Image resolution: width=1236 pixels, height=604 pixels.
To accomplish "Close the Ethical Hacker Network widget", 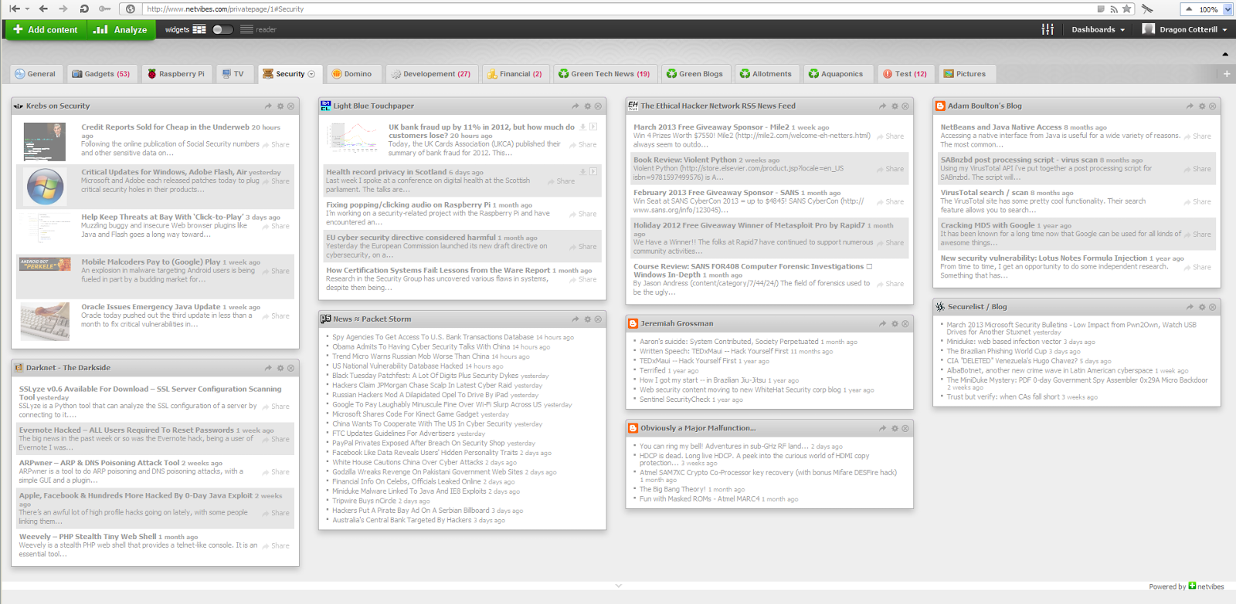I will [905, 106].
